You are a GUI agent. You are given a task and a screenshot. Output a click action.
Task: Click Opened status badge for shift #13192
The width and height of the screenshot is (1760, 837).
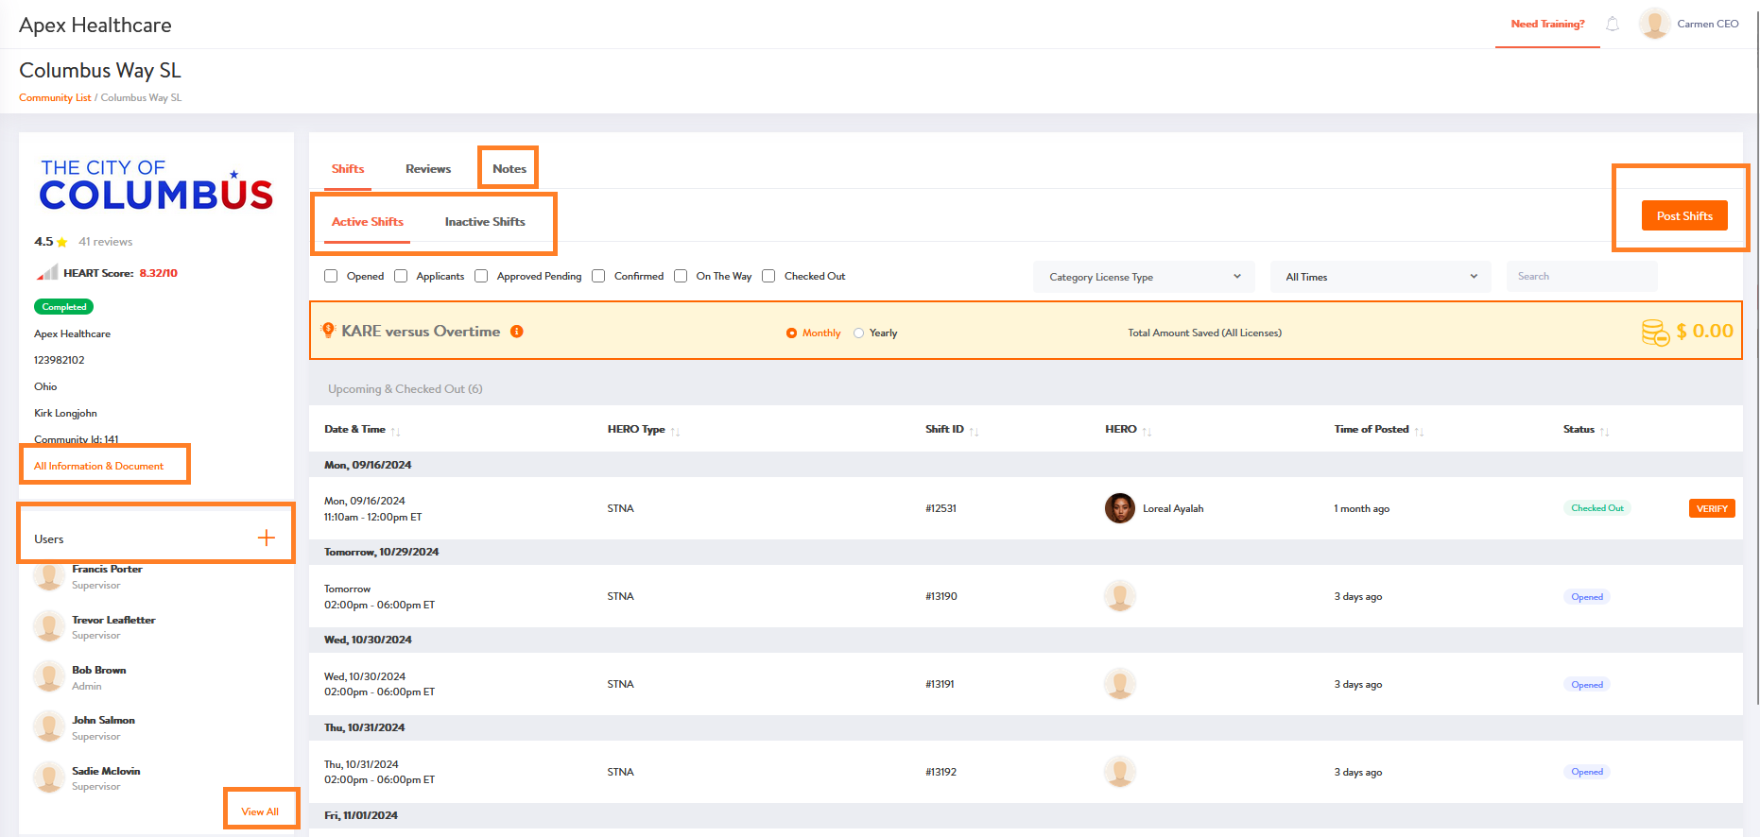(1587, 772)
